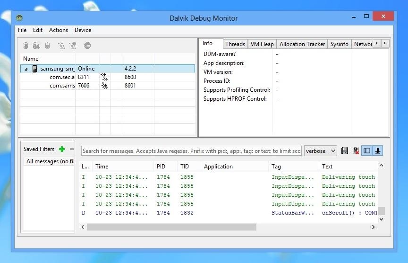Save the log to file

pyautogui.click(x=345, y=151)
